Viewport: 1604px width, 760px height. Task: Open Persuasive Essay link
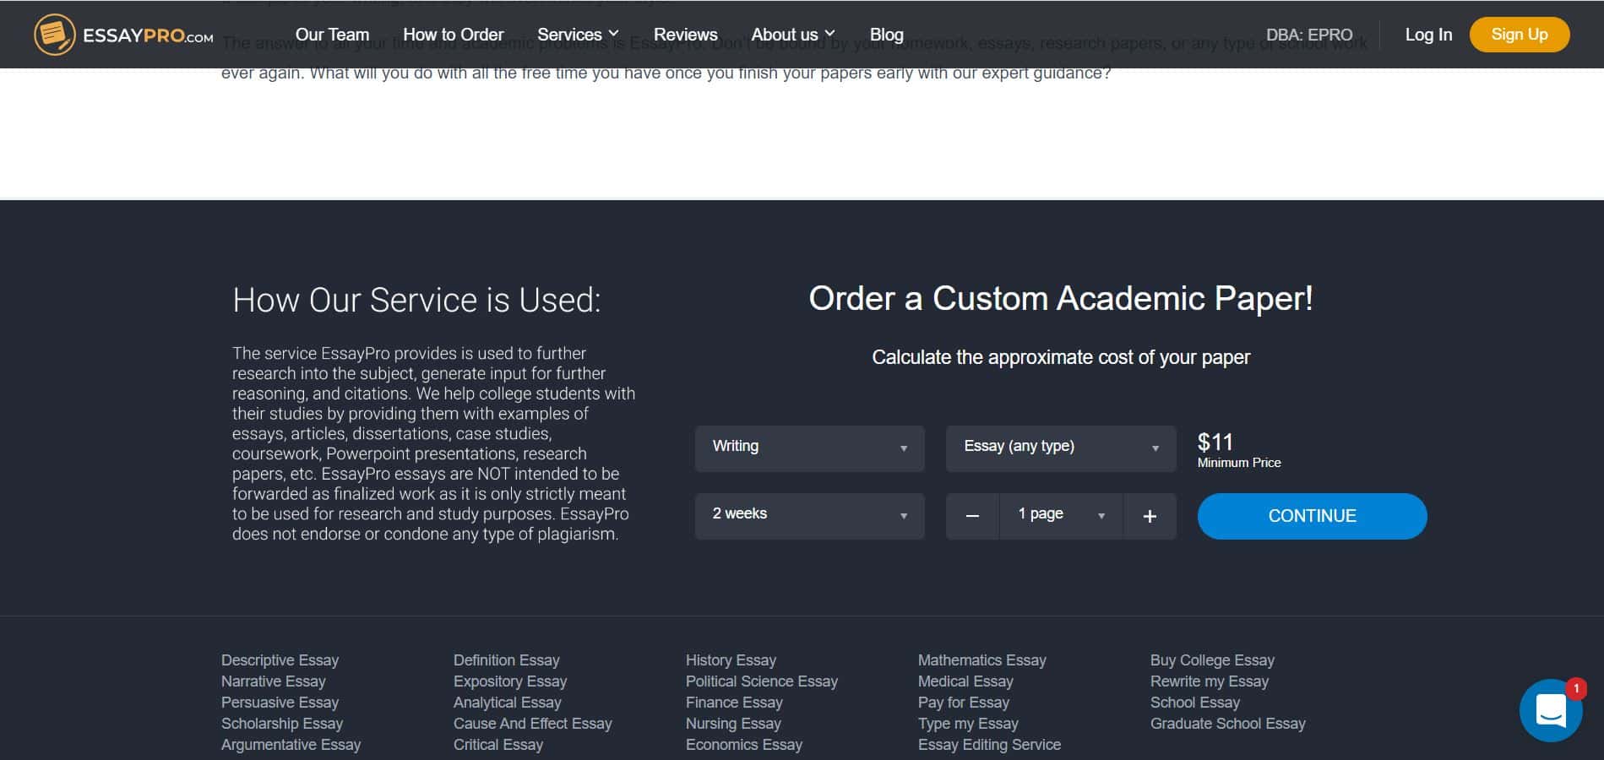(280, 703)
